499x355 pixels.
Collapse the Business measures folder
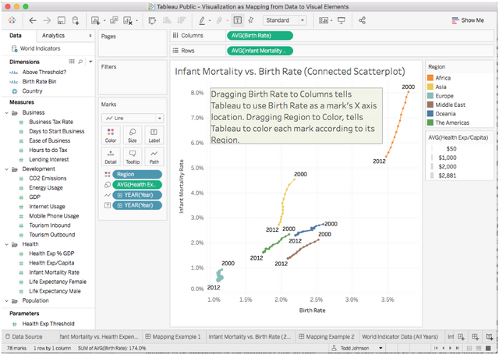(6, 112)
